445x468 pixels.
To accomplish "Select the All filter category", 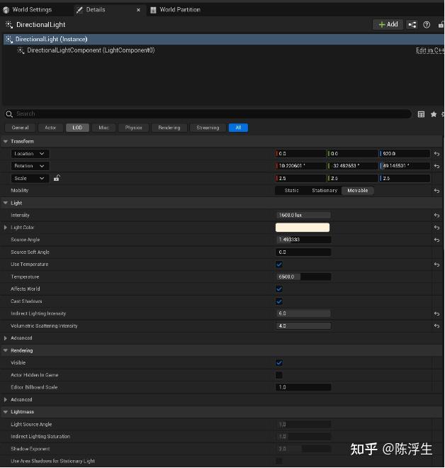I will [x=238, y=128].
